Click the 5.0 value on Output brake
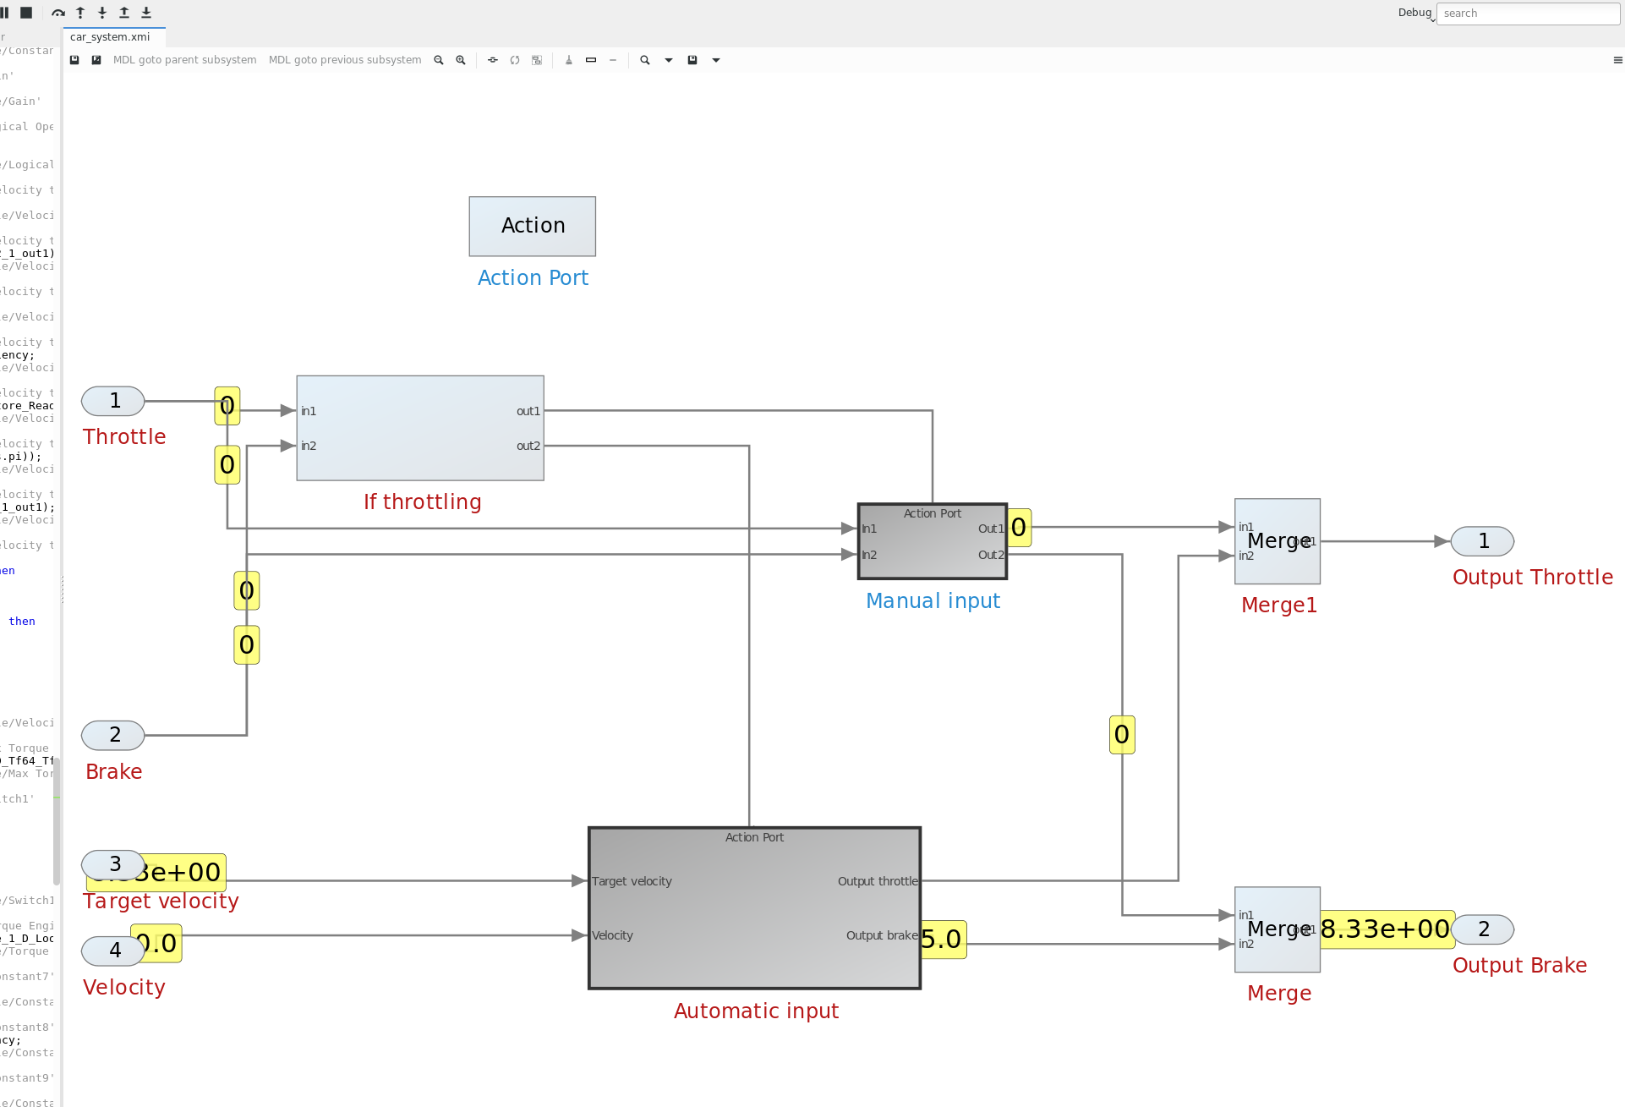This screenshot has width=1625, height=1107. pyautogui.click(x=943, y=940)
